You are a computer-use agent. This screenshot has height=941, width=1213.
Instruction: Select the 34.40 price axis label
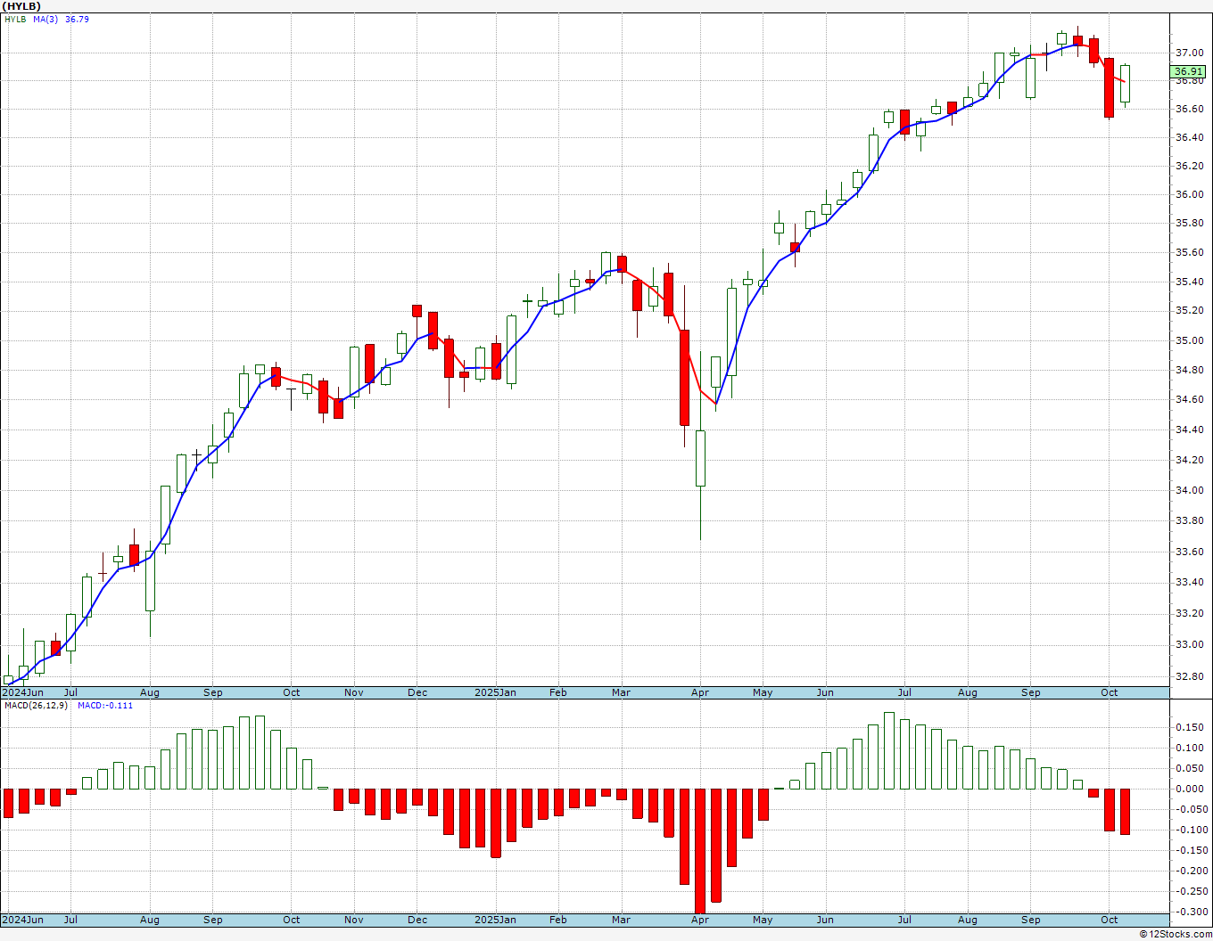pos(1188,430)
